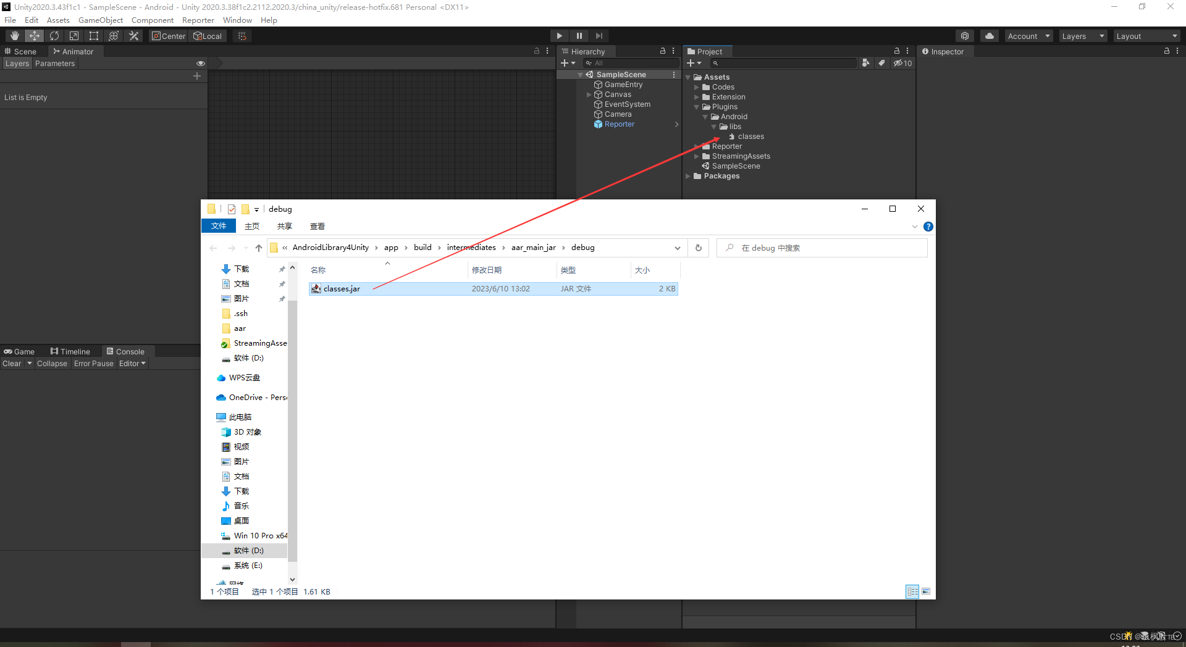Image resolution: width=1186 pixels, height=647 pixels.
Task: Select the Move tool
Action: [x=34, y=35]
